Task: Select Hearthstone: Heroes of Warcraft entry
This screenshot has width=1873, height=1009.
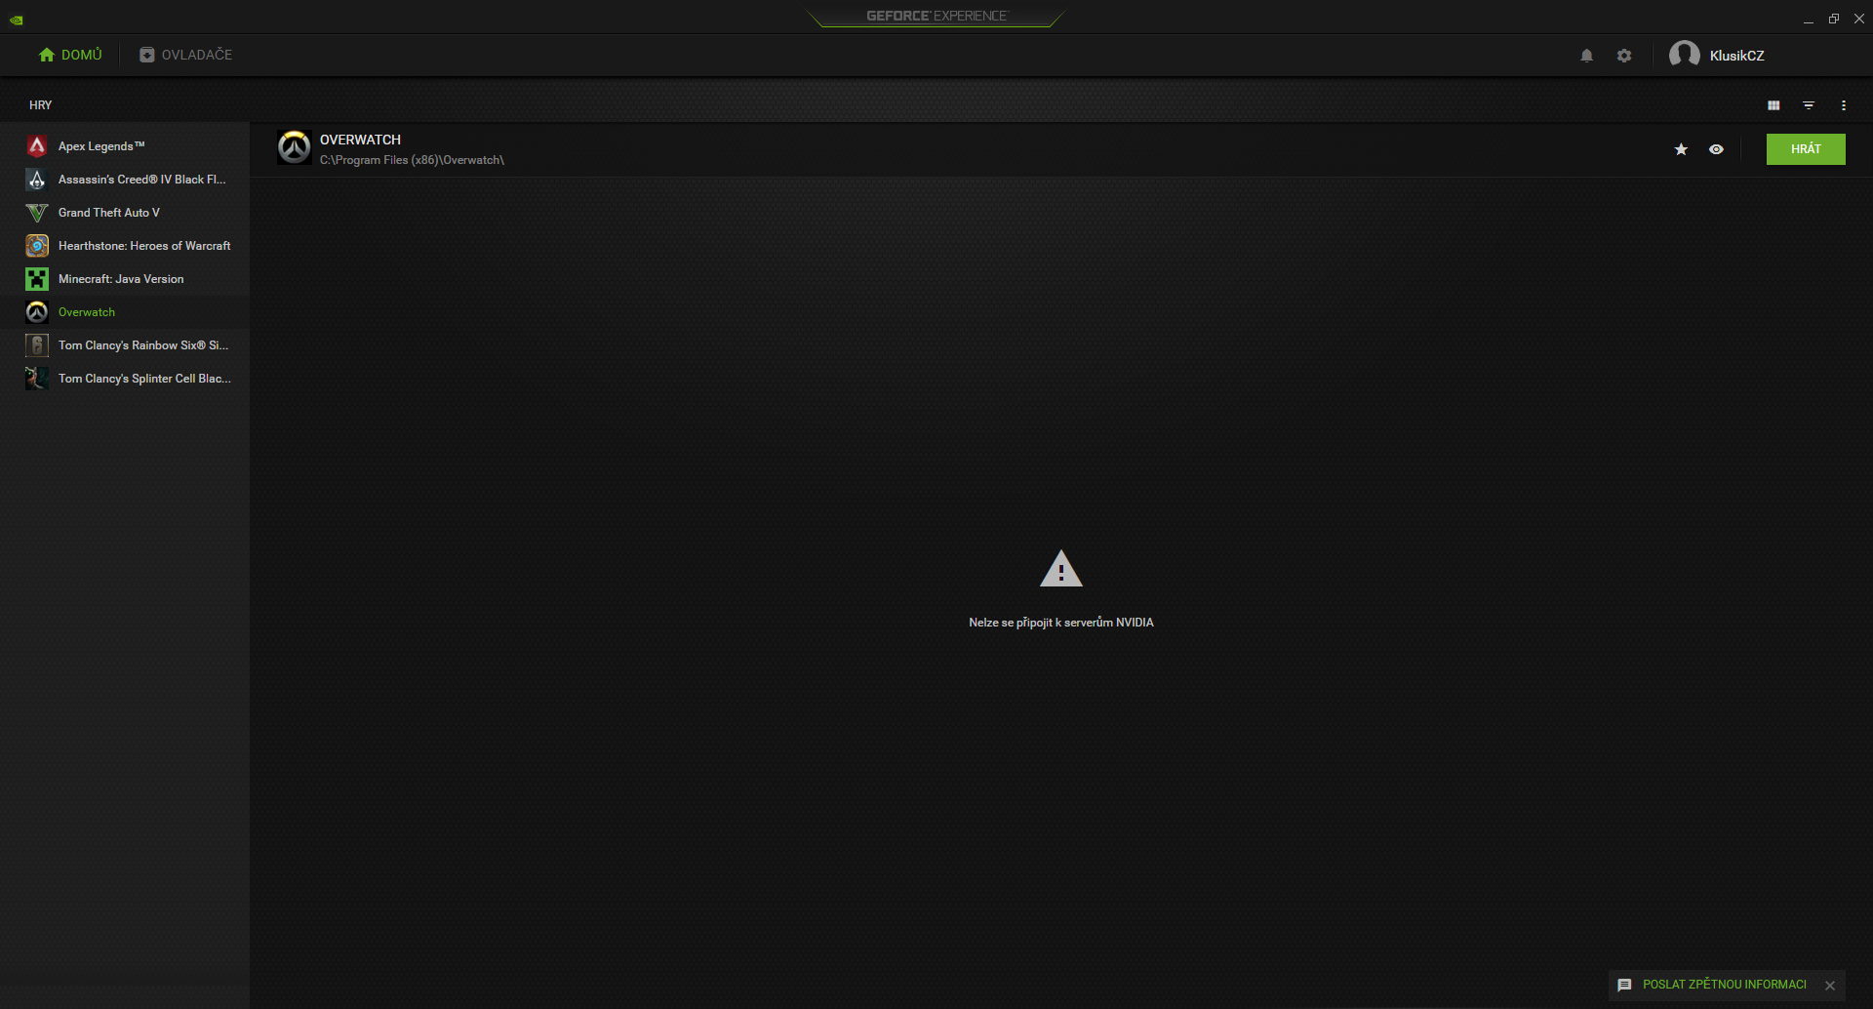Action: (125, 246)
